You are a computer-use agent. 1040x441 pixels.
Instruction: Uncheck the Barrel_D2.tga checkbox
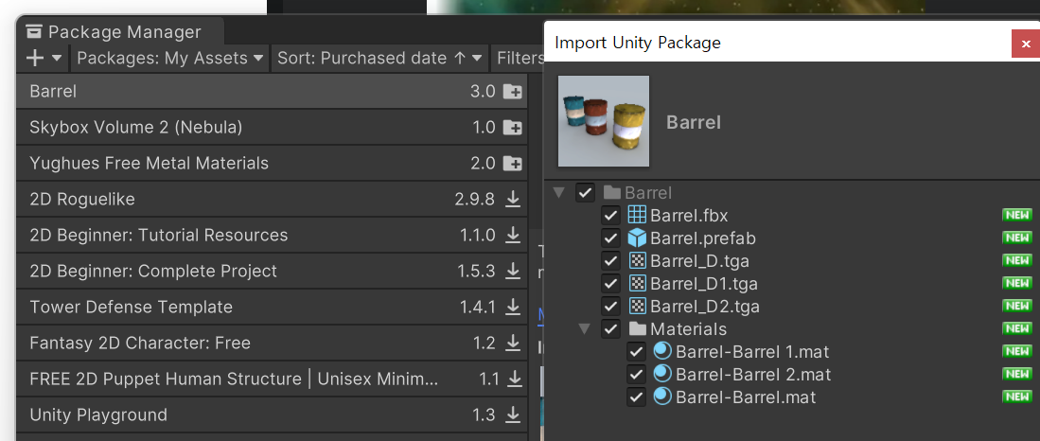click(610, 307)
